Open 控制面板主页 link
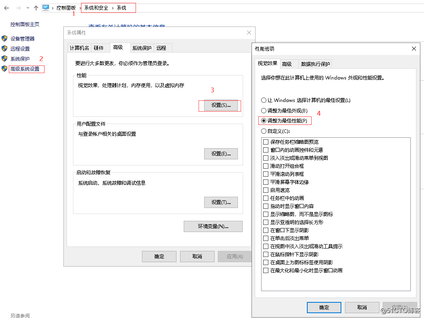The height and width of the screenshot is (318, 424). coord(24,24)
